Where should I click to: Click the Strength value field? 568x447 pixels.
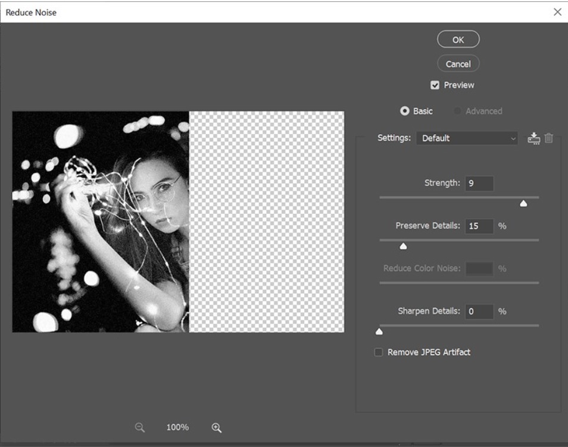[x=479, y=184]
